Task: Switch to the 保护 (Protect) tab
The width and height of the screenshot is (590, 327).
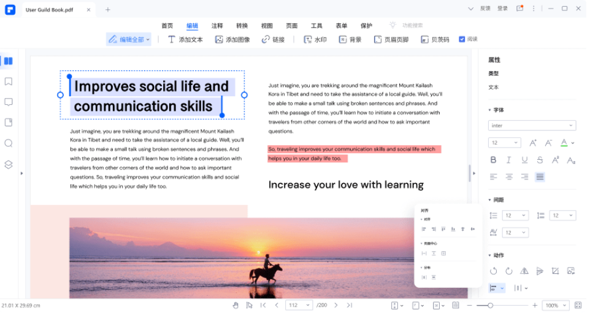Action: pyautogui.click(x=366, y=26)
